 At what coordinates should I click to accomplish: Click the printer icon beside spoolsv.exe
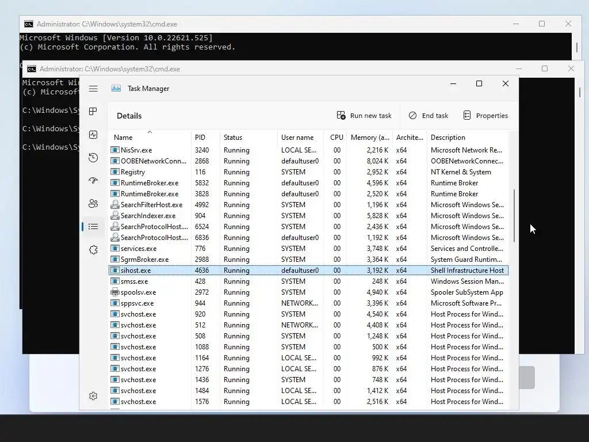click(115, 292)
